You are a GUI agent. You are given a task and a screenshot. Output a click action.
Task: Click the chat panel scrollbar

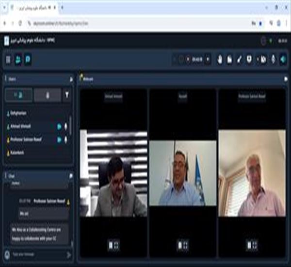coord(72,244)
